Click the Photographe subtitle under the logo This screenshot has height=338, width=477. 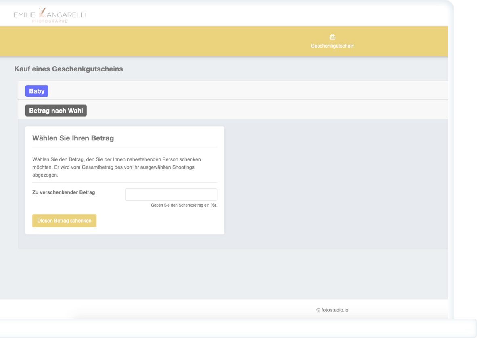(x=50, y=21)
